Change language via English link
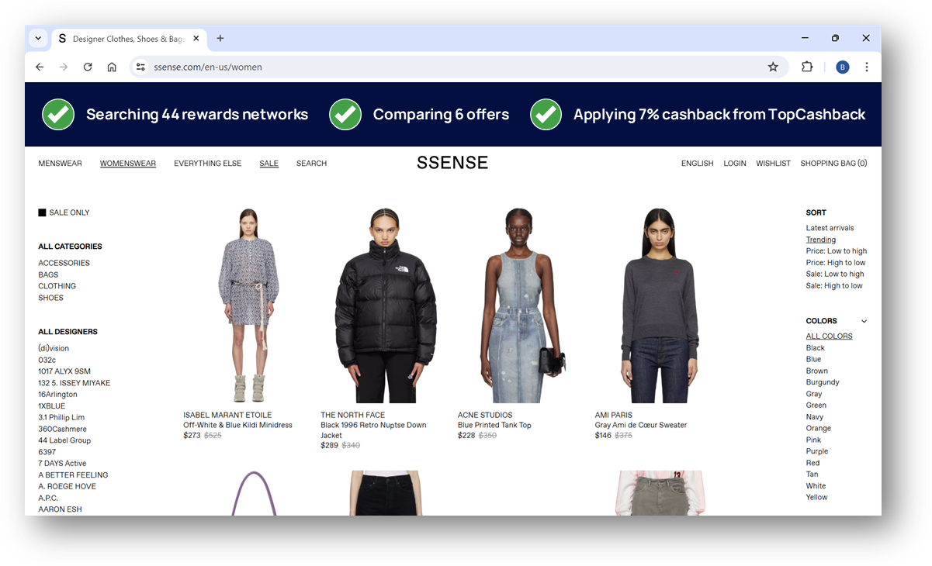This screenshot has height=566, width=932. [x=698, y=164]
